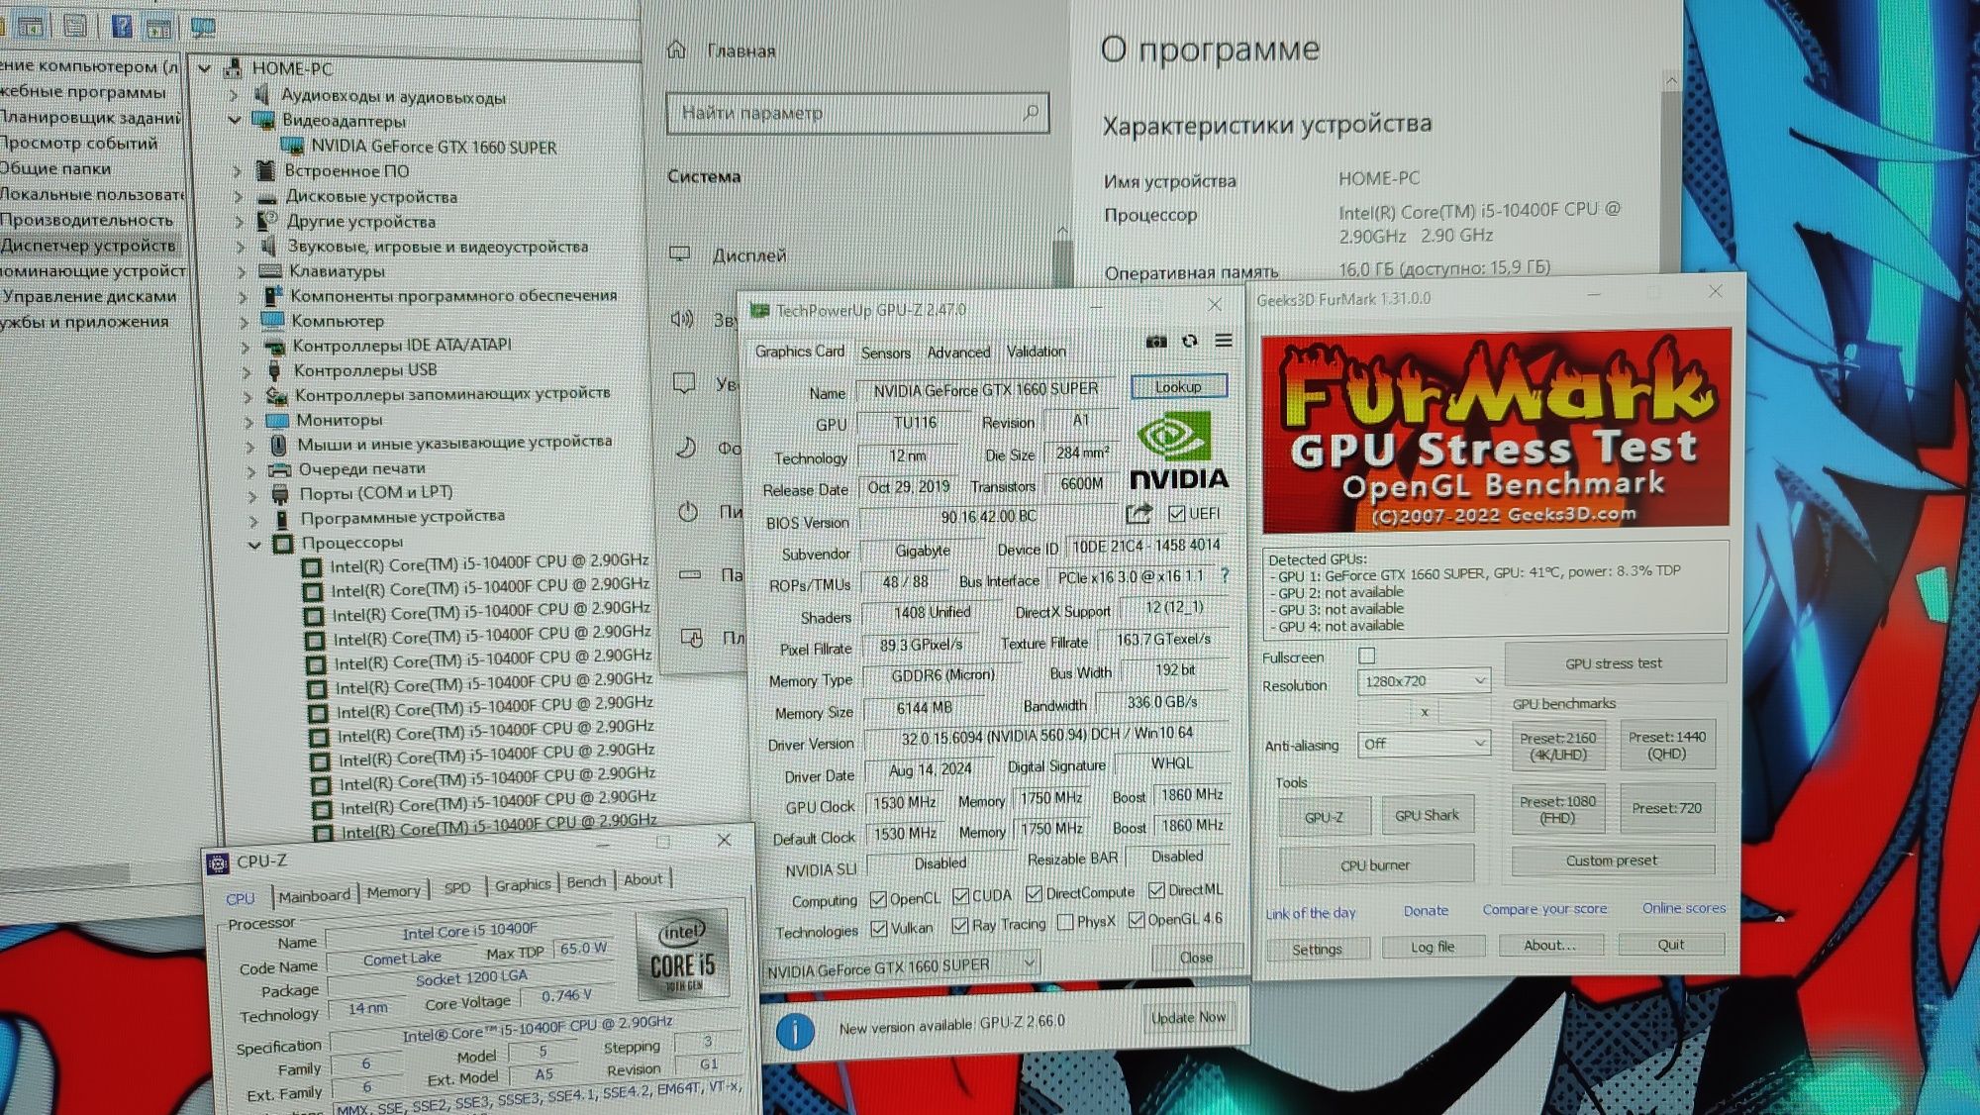Click the Custom preset button

pyautogui.click(x=1611, y=861)
